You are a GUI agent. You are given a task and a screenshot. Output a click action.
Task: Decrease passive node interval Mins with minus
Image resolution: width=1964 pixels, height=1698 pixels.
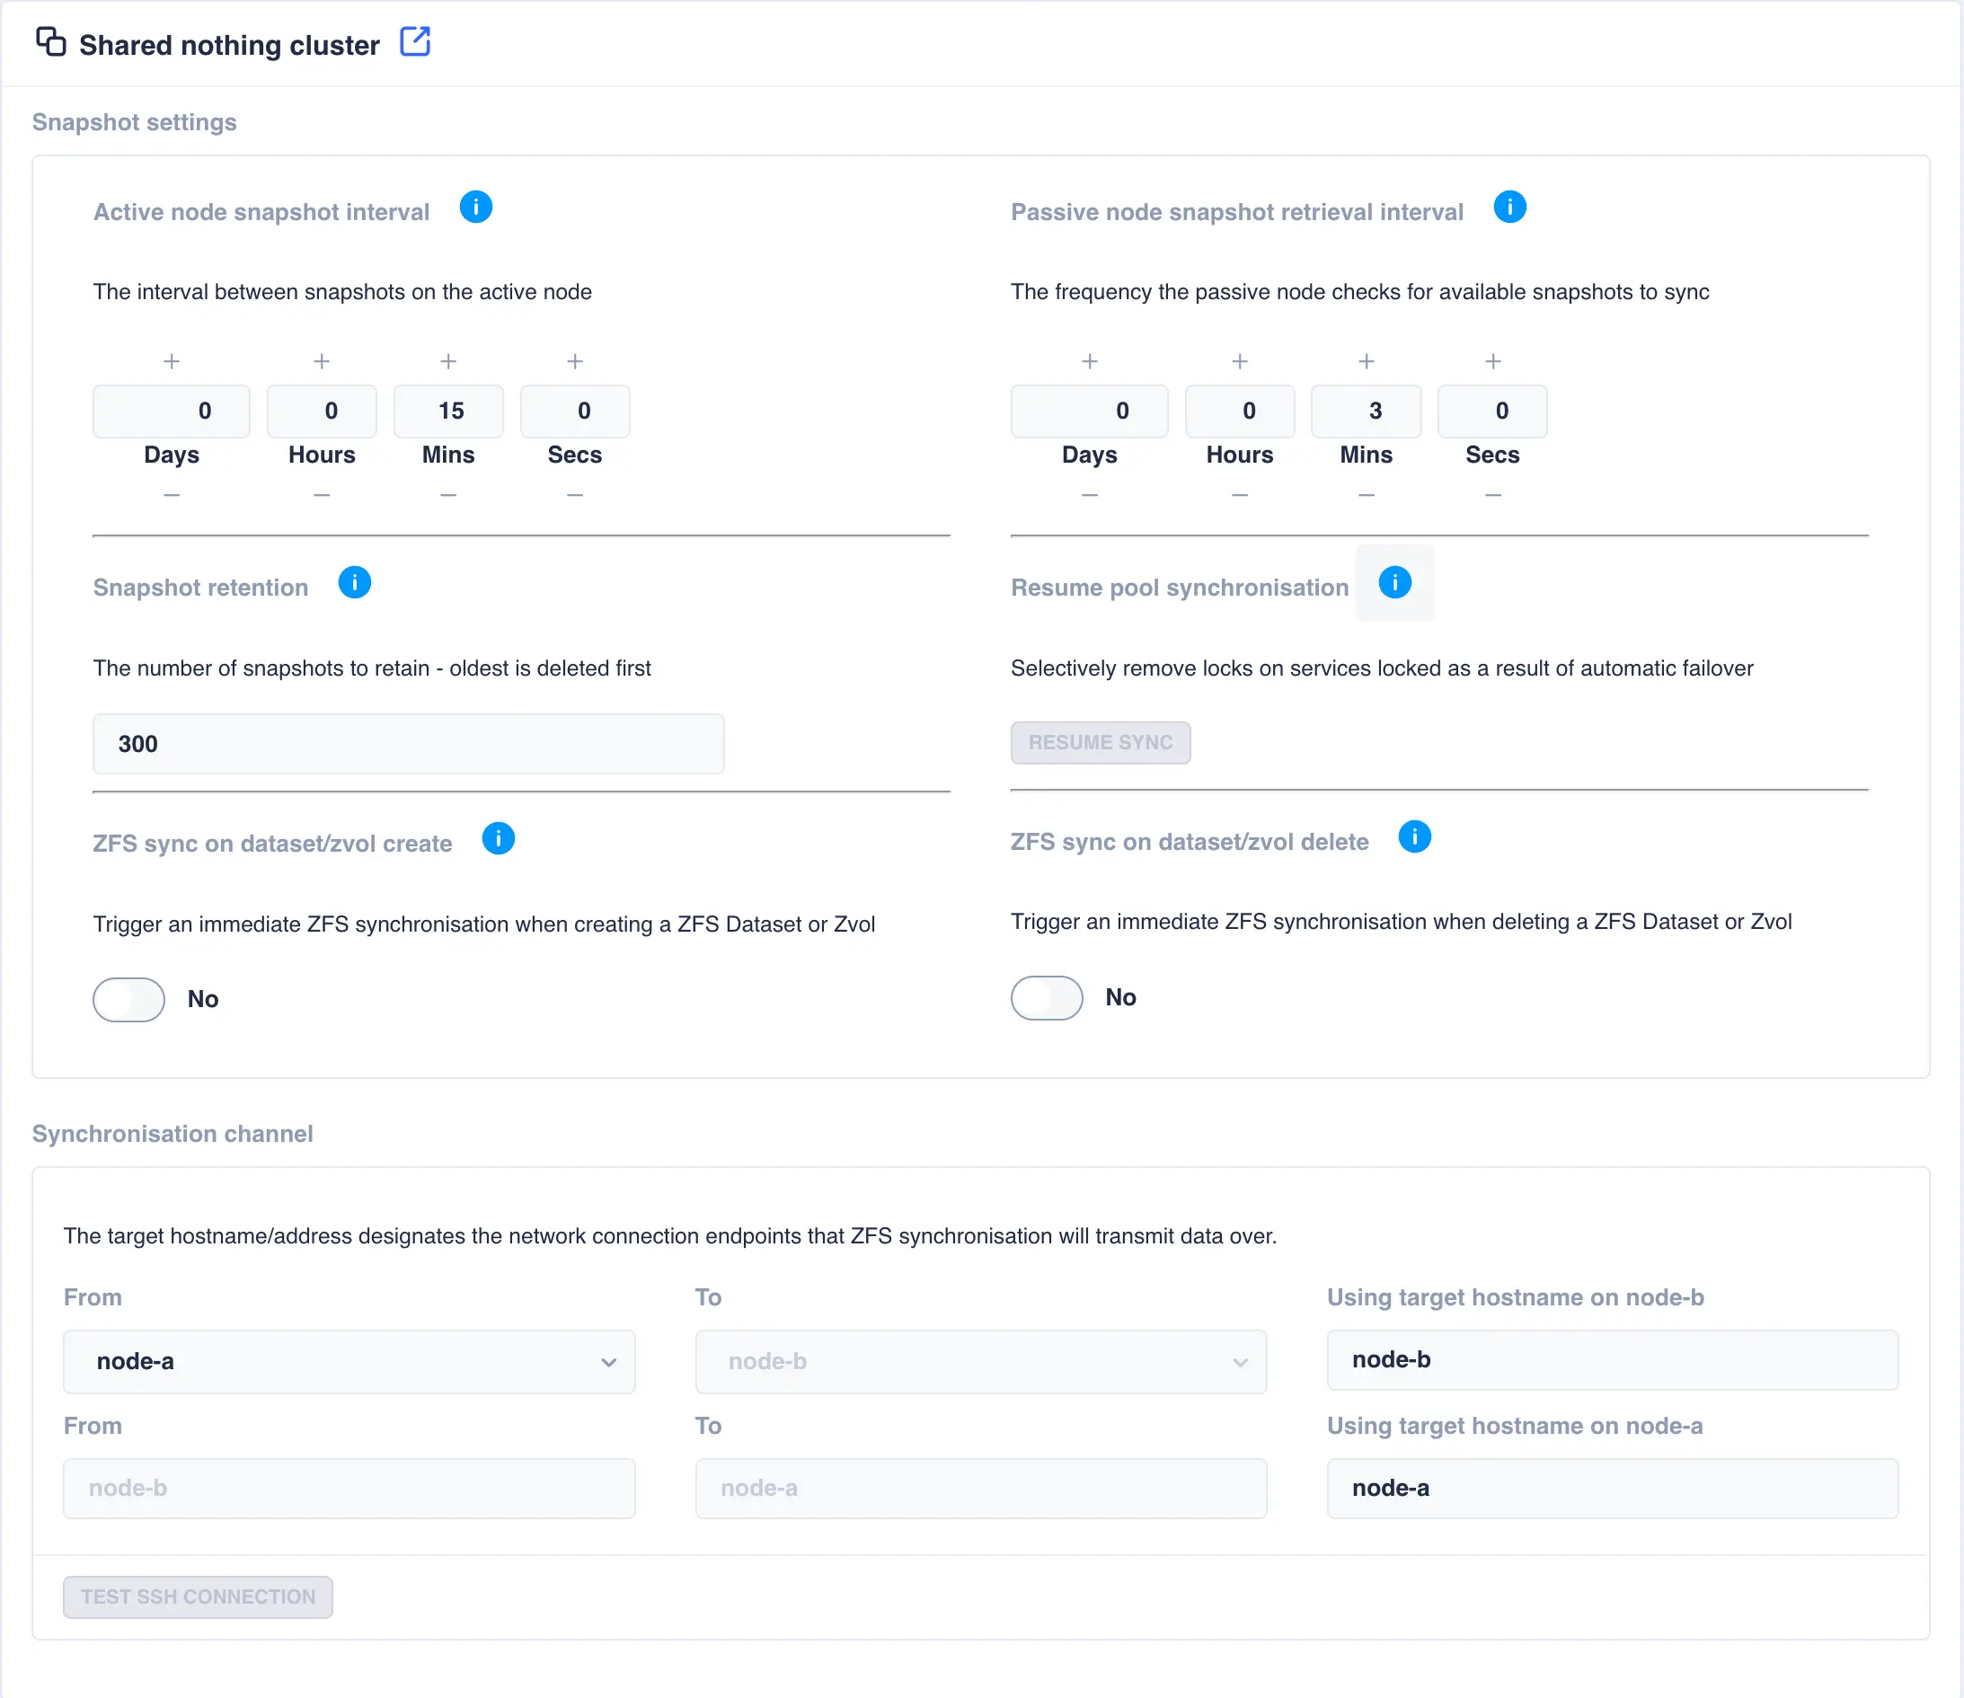coord(1367,495)
